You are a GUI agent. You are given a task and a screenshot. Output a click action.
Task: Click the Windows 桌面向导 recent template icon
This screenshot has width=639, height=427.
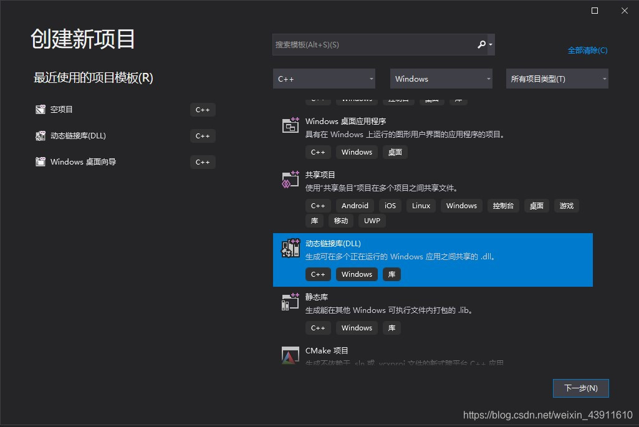[x=41, y=161]
